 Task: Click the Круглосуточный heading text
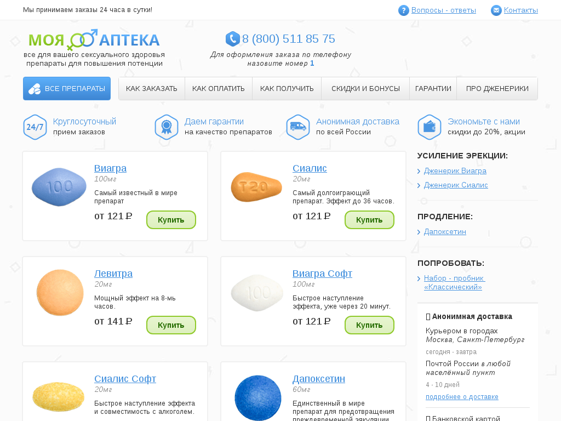point(84,121)
